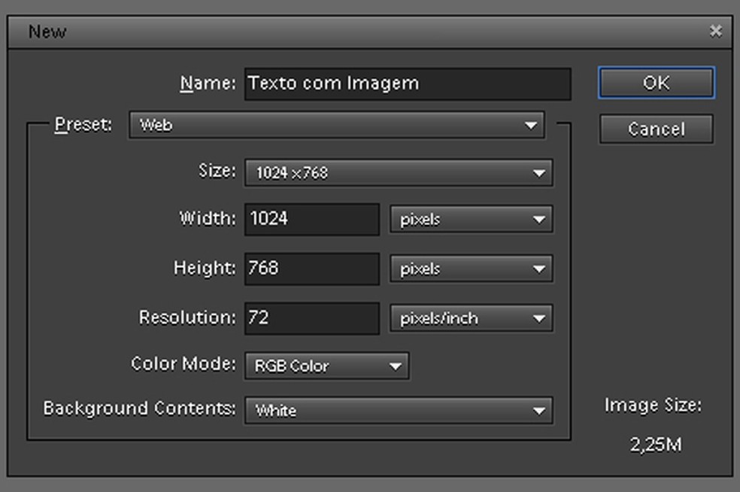Click the New dialog title bar
The image size is (740, 492).
point(361,32)
